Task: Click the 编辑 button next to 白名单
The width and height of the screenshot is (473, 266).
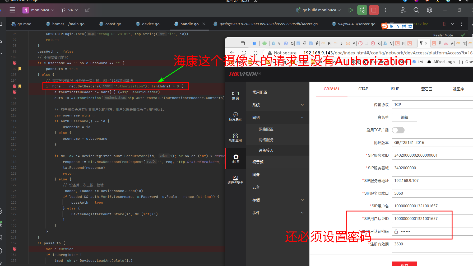Action: [404, 117]
